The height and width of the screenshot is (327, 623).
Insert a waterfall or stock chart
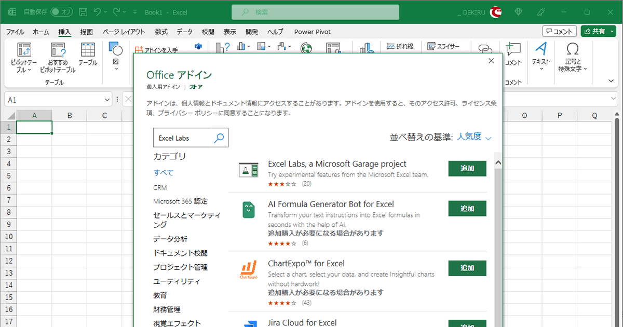click(284, 47)
